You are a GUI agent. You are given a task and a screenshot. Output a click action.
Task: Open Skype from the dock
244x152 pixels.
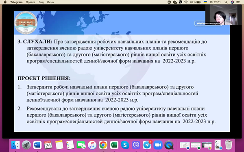coord(125,145)
